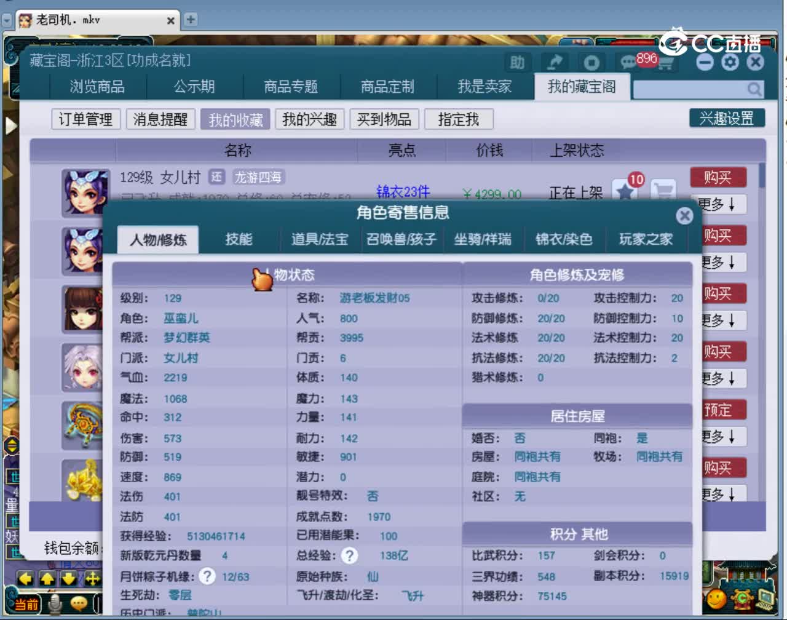Expand 更多 menu below 预定 button
Viewport: 787px width, 620px height.
click(x=723, y=437)
